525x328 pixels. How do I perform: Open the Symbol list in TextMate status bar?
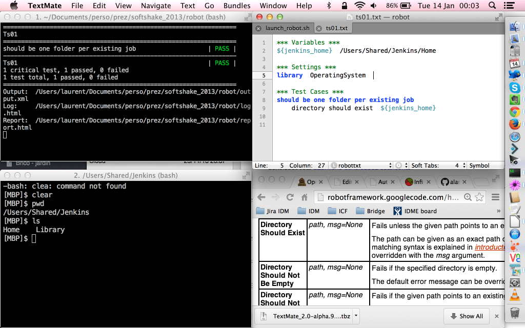point(479,166)
